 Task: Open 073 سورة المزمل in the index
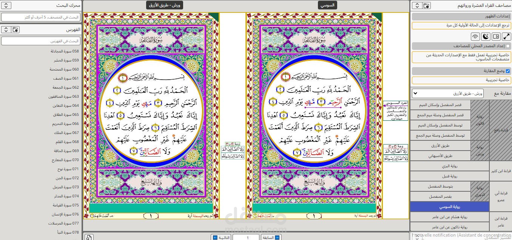point(66,187)
